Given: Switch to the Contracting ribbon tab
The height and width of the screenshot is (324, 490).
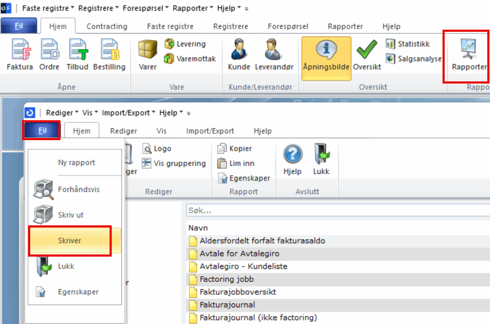Looking at the screenshot, I should [107, 26].
